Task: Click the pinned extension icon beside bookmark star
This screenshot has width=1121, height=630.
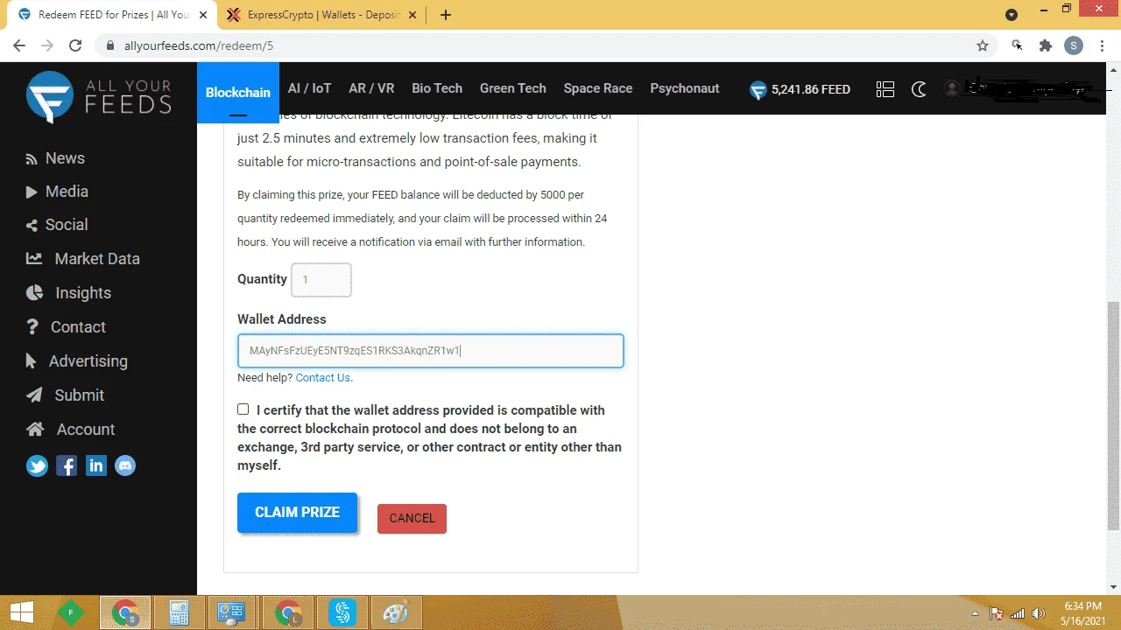Action: (1017, 45)
